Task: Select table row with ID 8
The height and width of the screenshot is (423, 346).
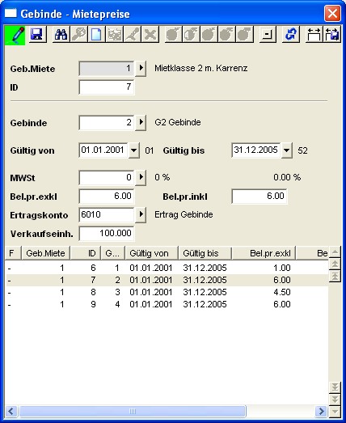Action: pos(167,292)
